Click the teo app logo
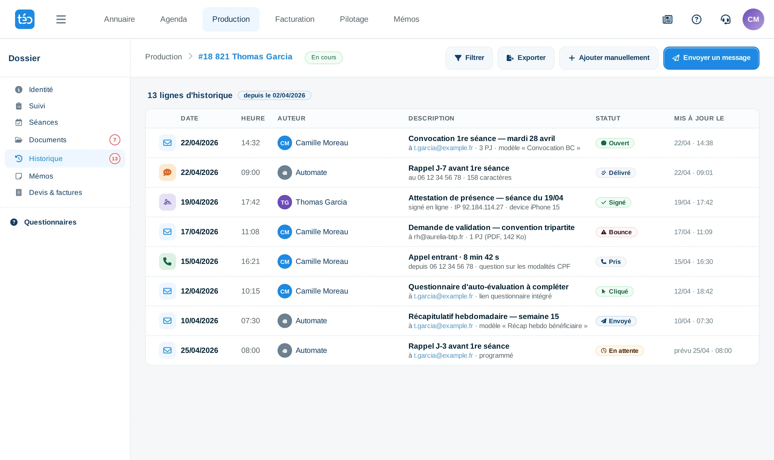 click(x=25, y=19)
